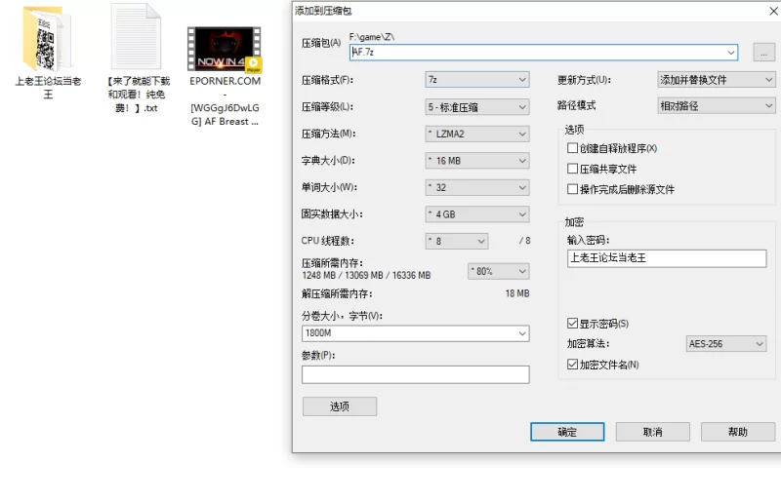Select the 上老王论坛当老王 folder name label
781x502 pixels.
pos(48,88)
